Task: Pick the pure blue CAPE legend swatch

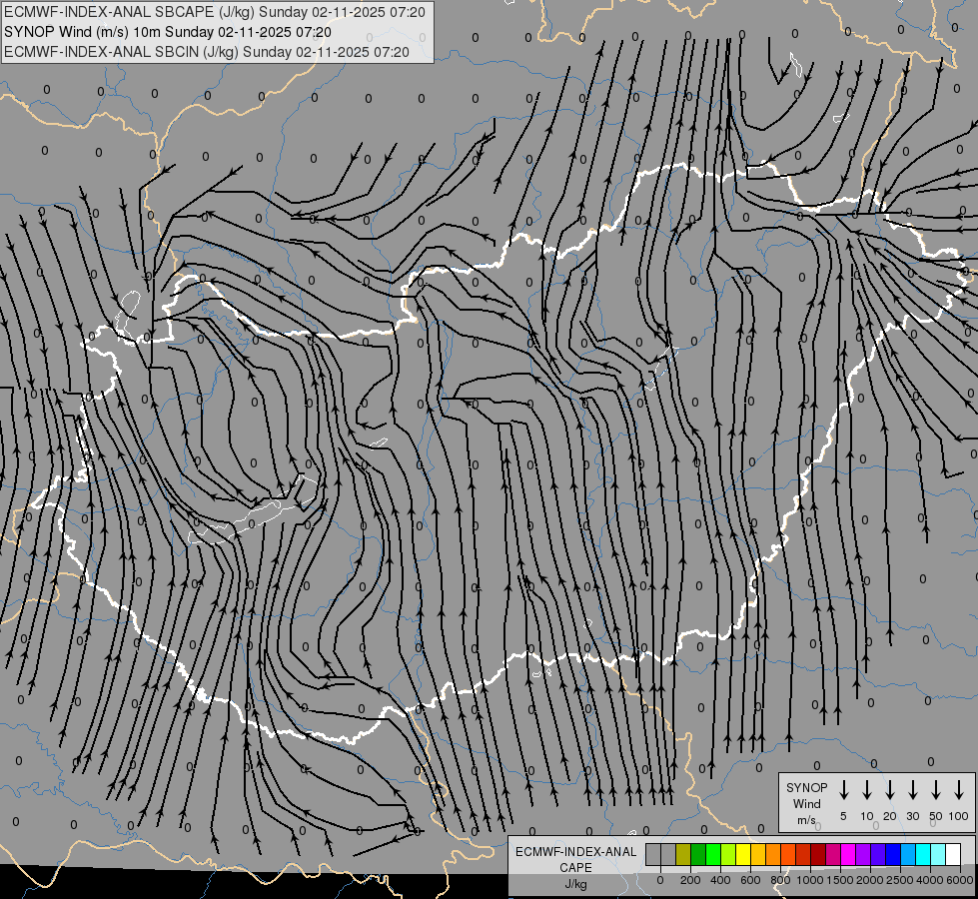Action: pyautogui.click(x=894, y=854)
